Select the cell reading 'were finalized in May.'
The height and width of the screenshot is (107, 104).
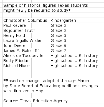tap(17, 91)
